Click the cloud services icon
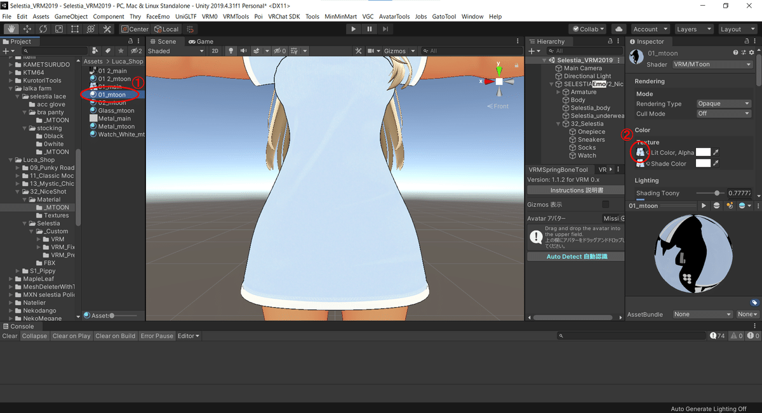Viewport: 762px width, 413px height. click(618, 29)
